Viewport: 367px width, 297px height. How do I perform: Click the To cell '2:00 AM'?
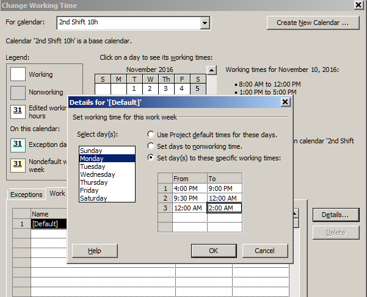[x=225, y=208]
